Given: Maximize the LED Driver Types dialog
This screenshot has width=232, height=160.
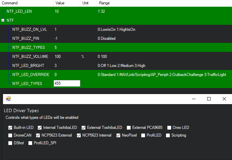Looking at the screenshot, I should (x=209, y=99).
